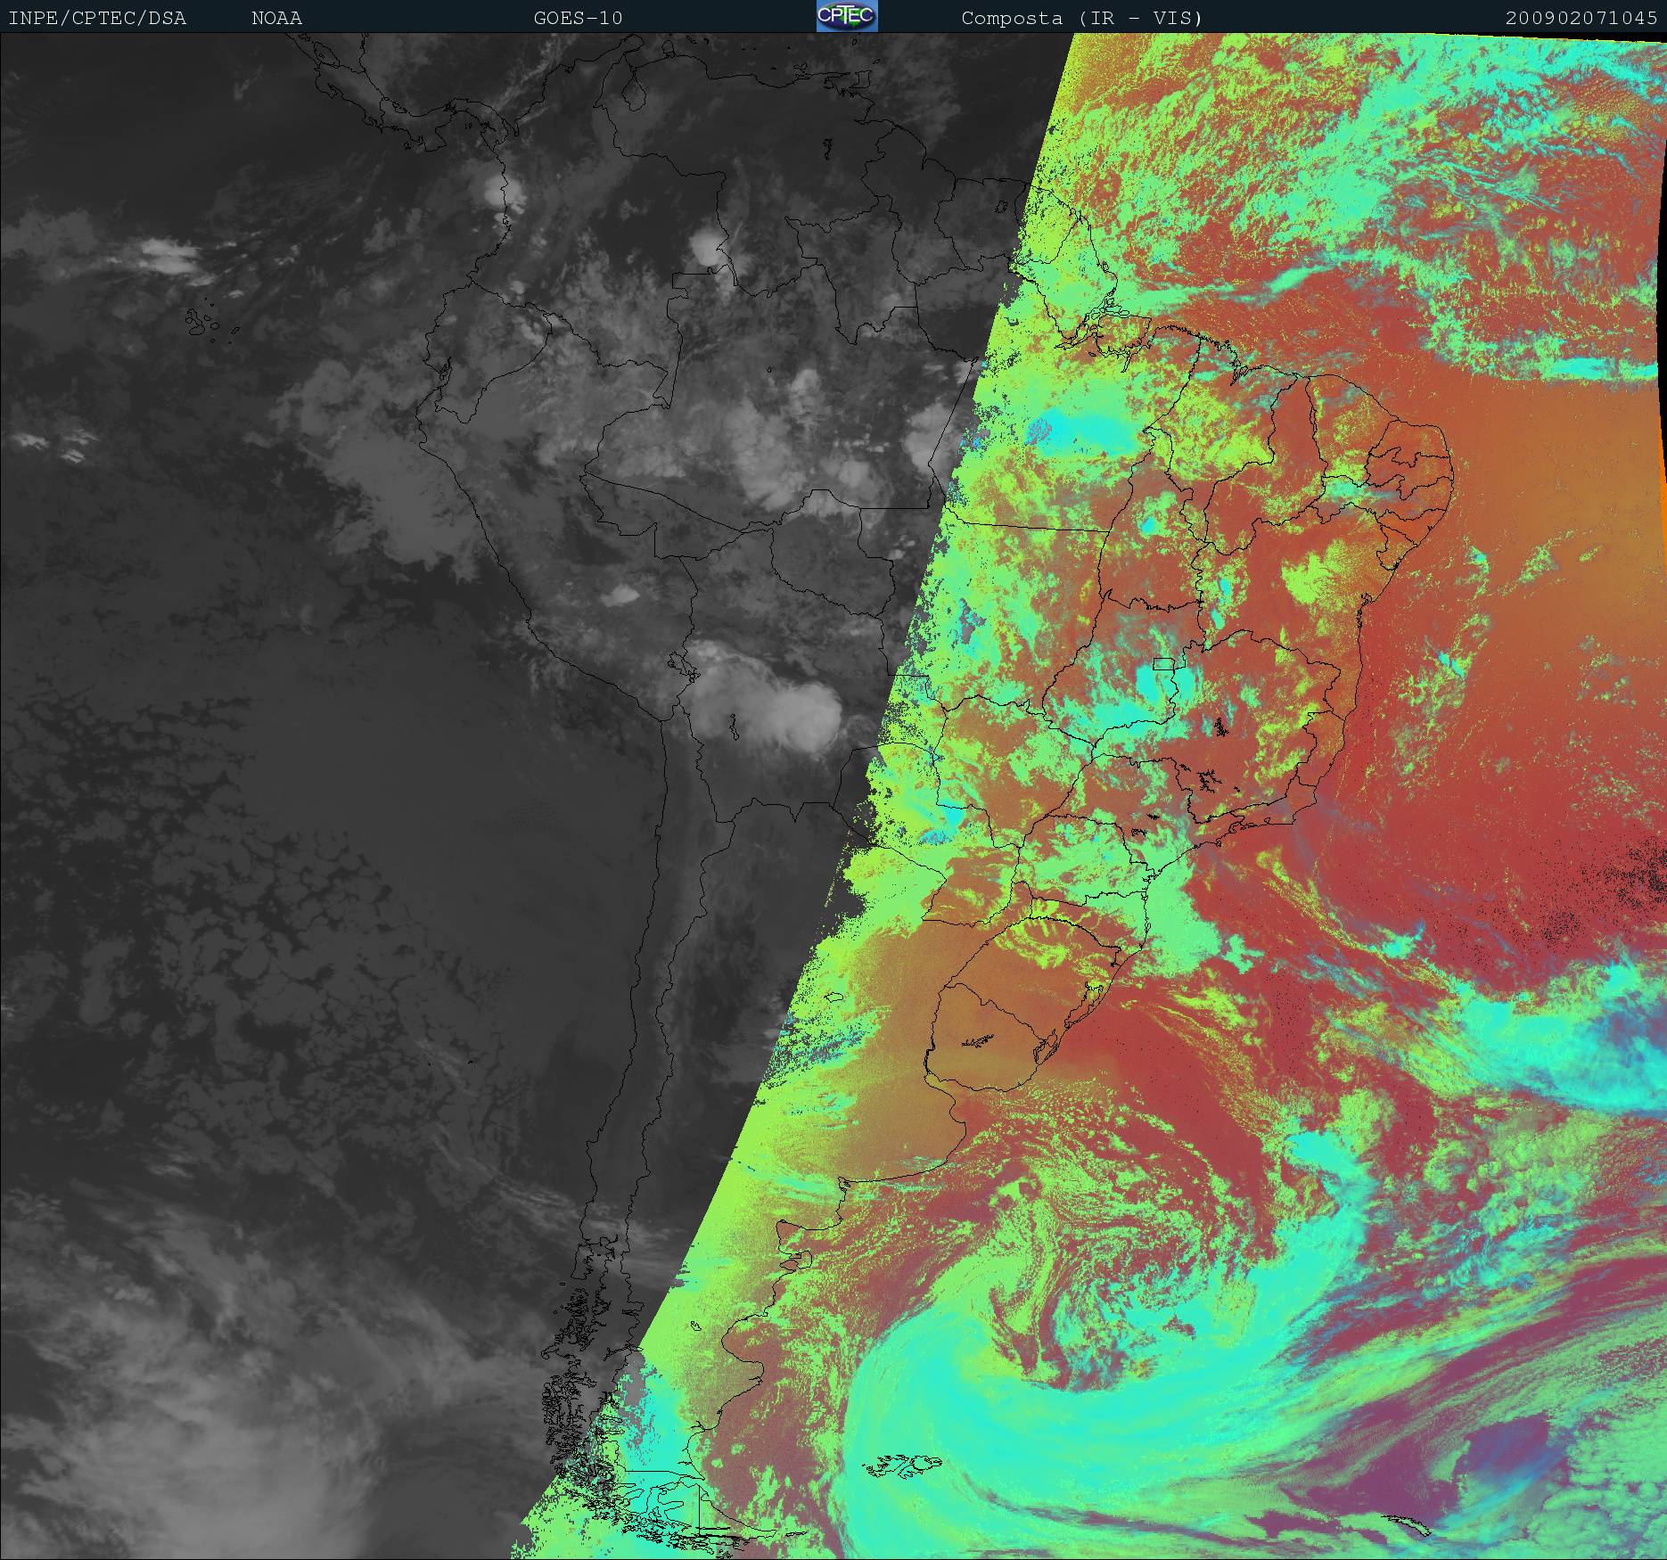Click the GOES-10 satellite label
Image resolution: width=1667 pixels, height=1560 pixels.
click(578, 18)
